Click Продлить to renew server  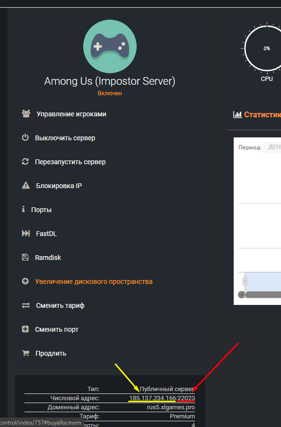(51, 353)
